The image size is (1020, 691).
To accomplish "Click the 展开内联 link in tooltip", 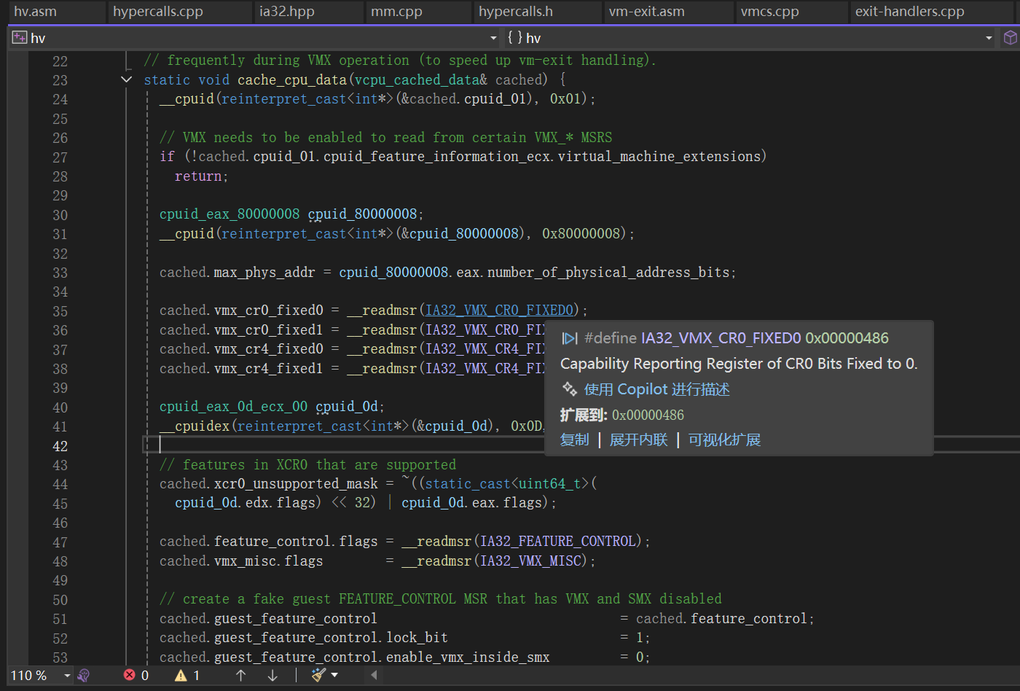I will (638, 440).
